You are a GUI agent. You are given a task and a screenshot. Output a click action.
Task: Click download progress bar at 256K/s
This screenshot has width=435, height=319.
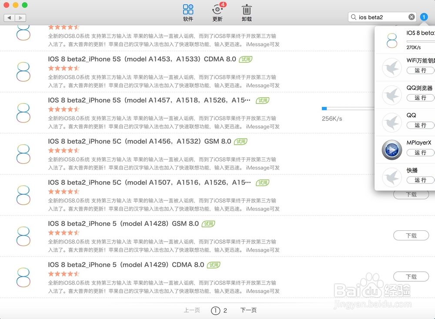(x=348, y=108)
